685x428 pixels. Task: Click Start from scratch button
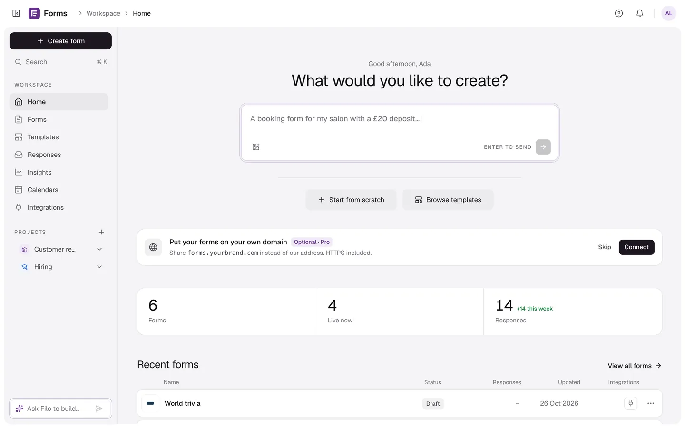[x=351, y=200]
